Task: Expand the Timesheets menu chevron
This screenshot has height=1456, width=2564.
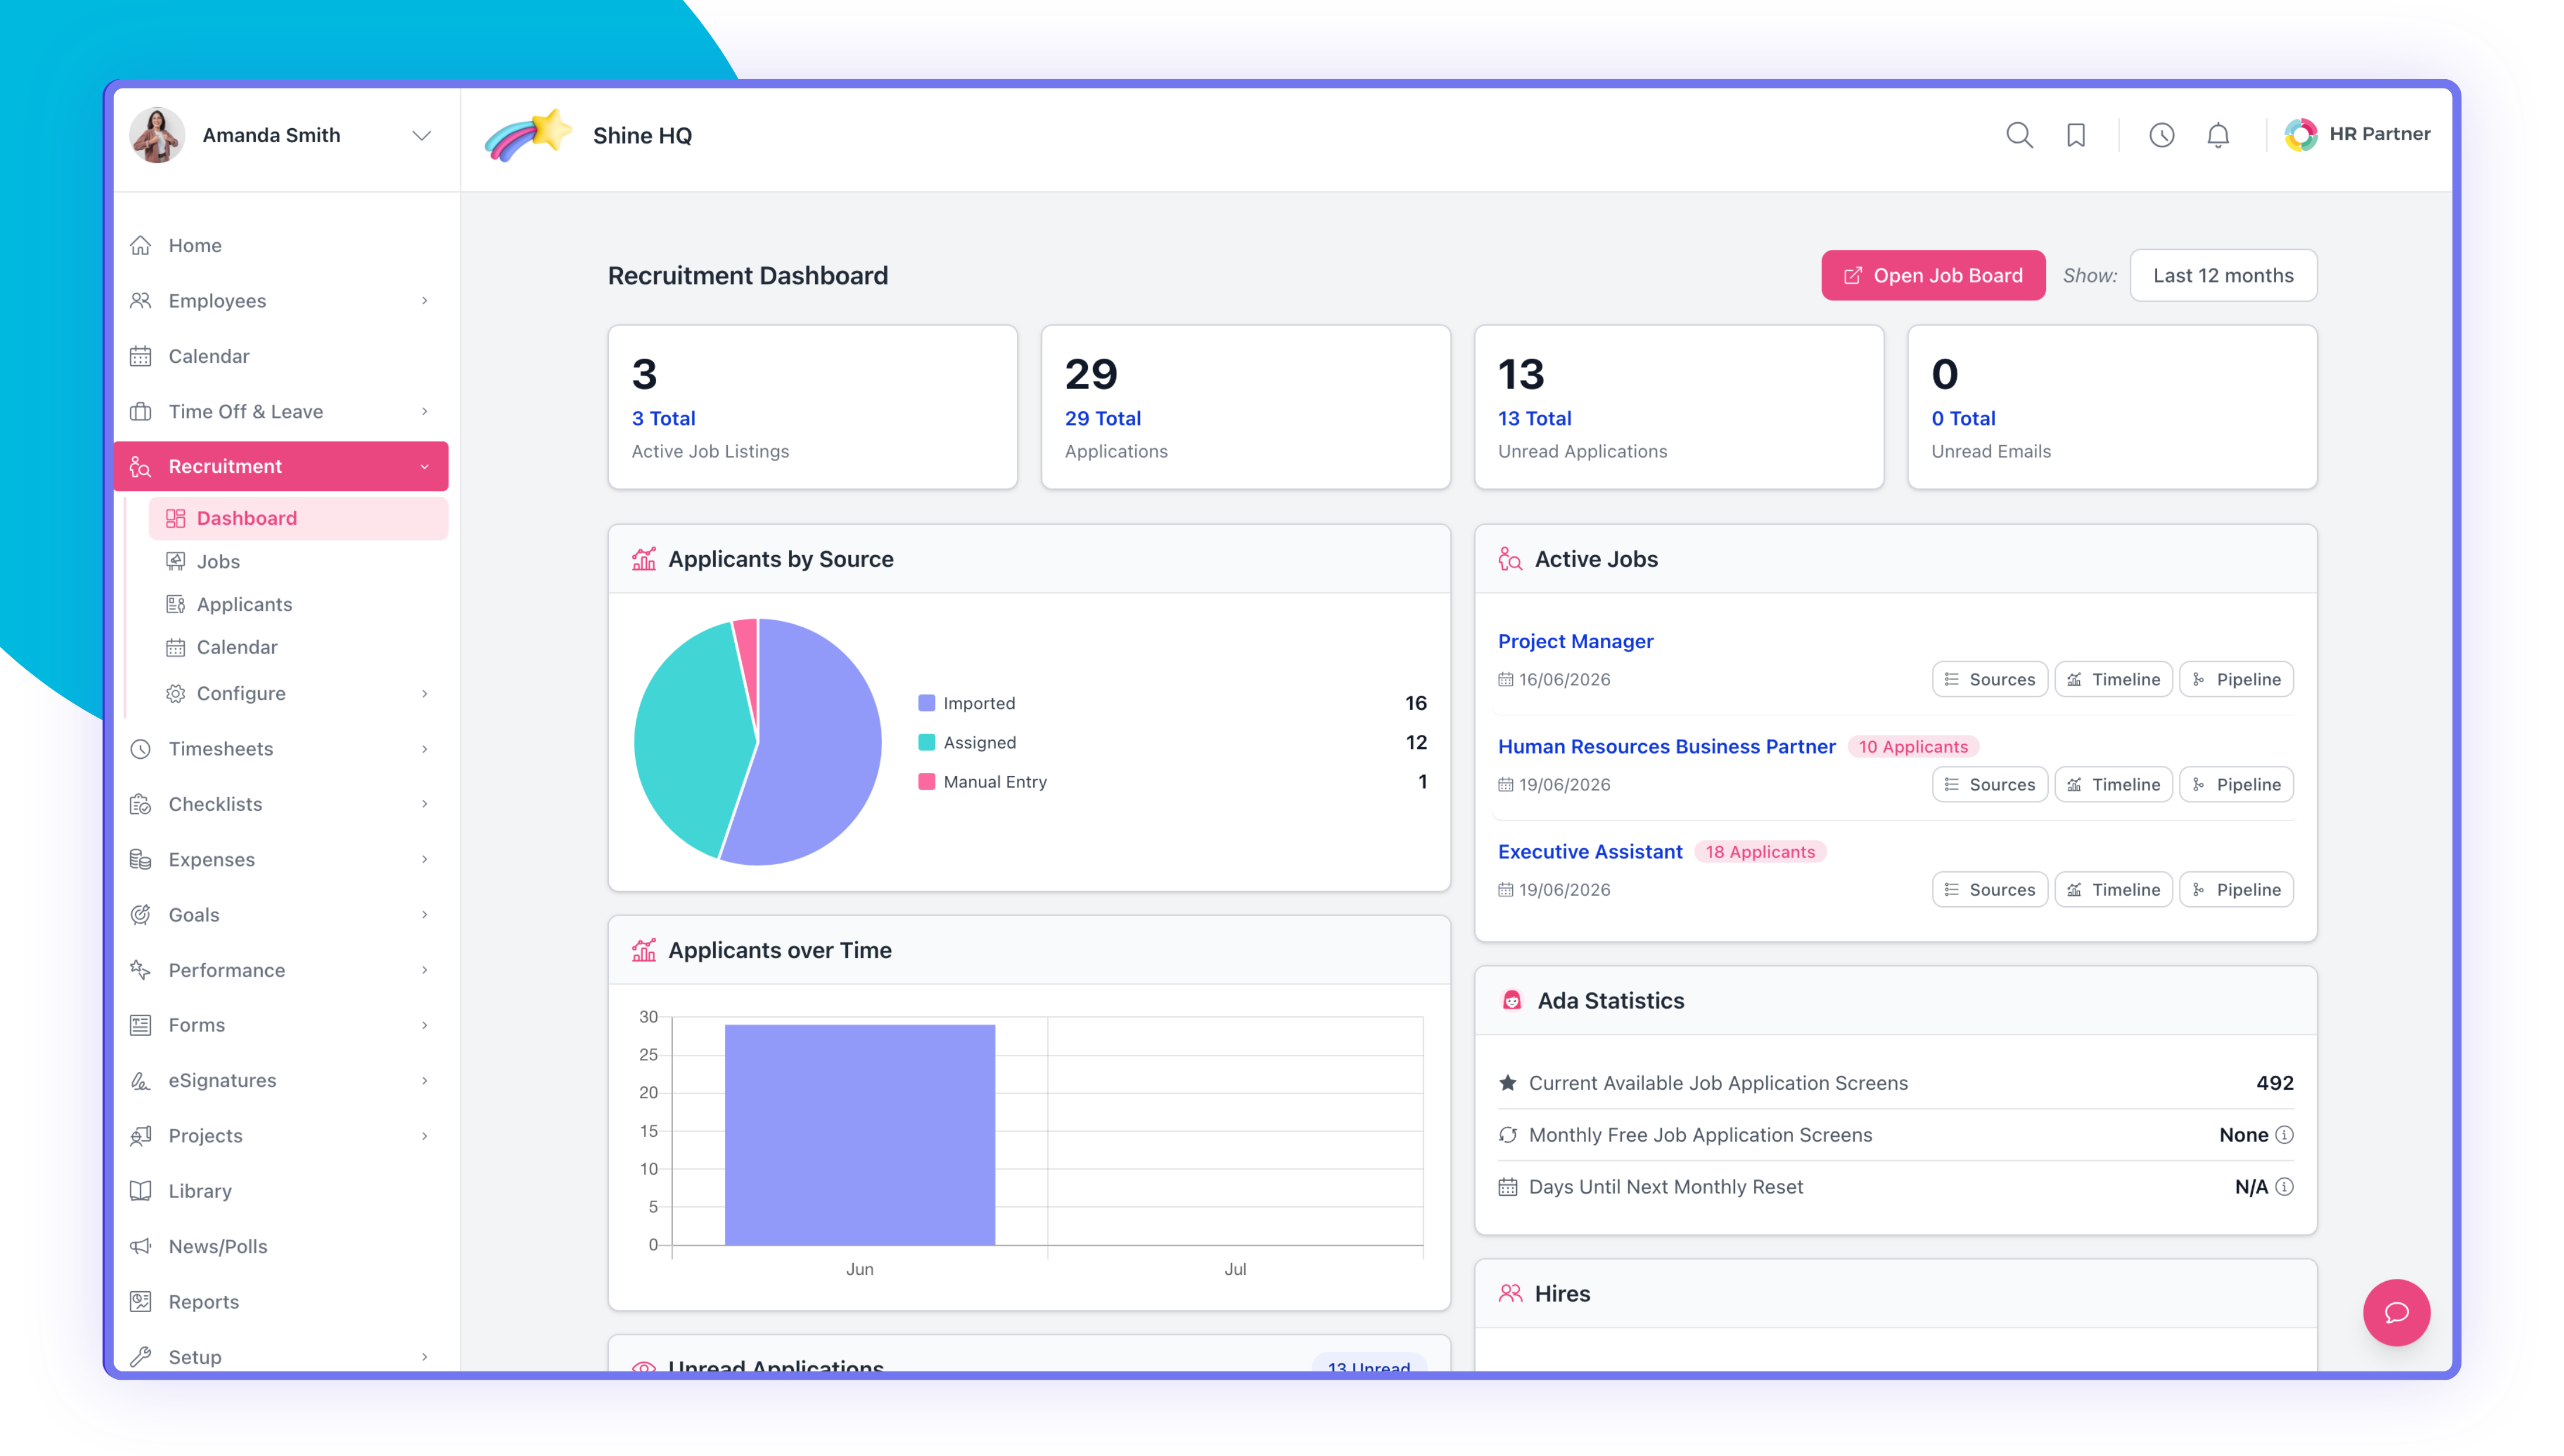Action: tap(424, 748)
